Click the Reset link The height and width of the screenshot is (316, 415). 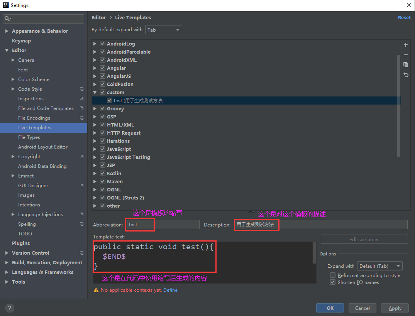click(404, 17)
